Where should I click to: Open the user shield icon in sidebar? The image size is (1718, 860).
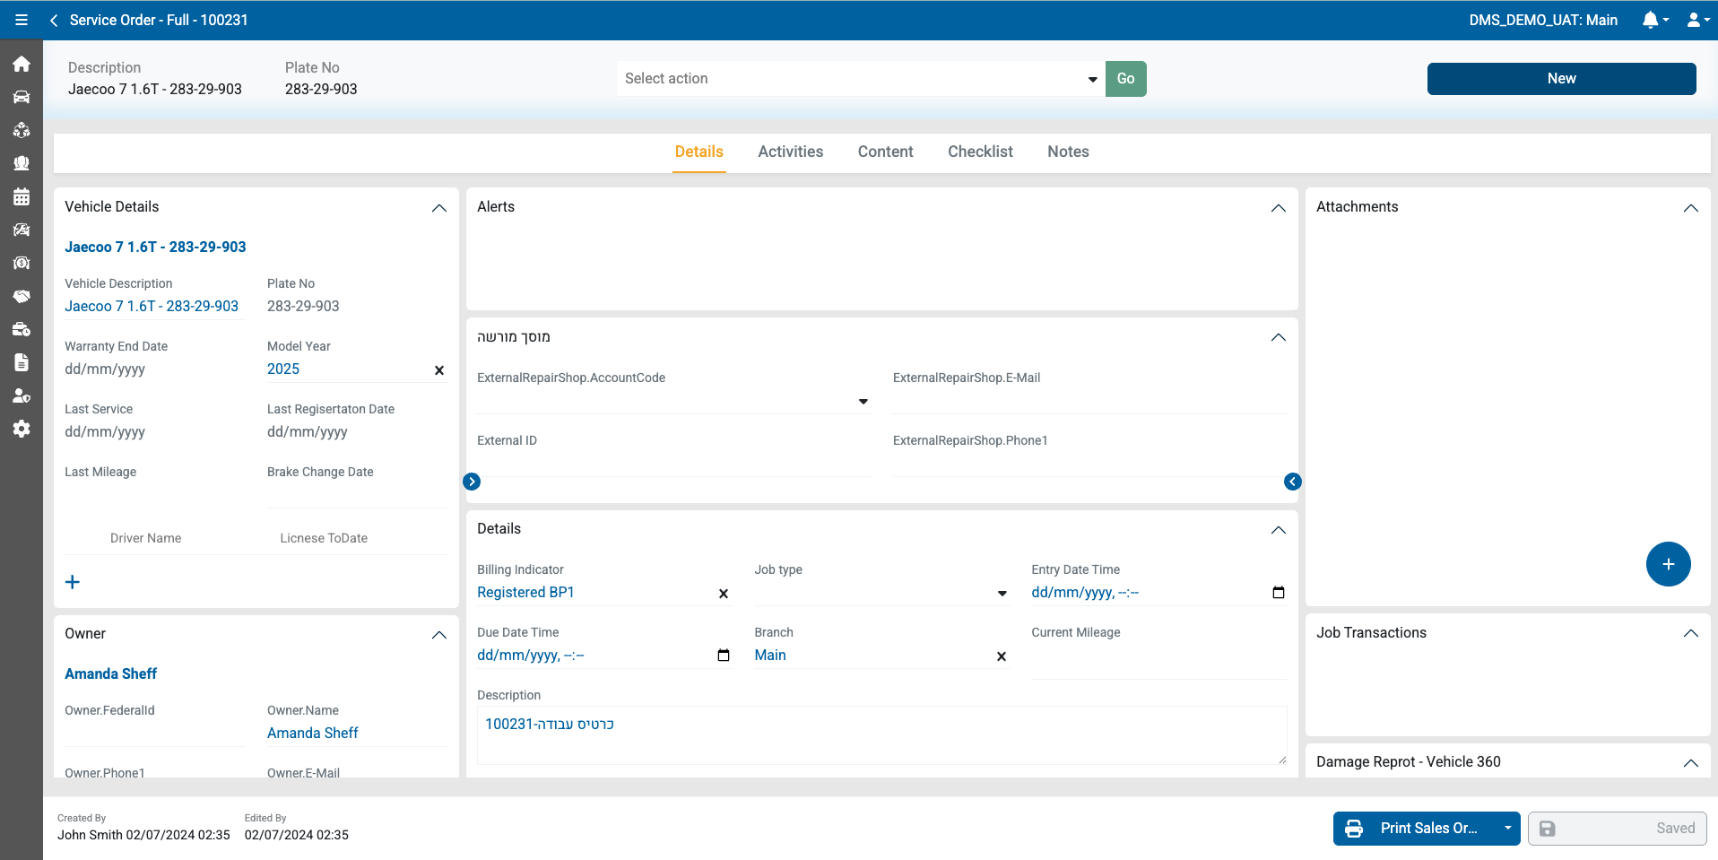pos(22,395)
